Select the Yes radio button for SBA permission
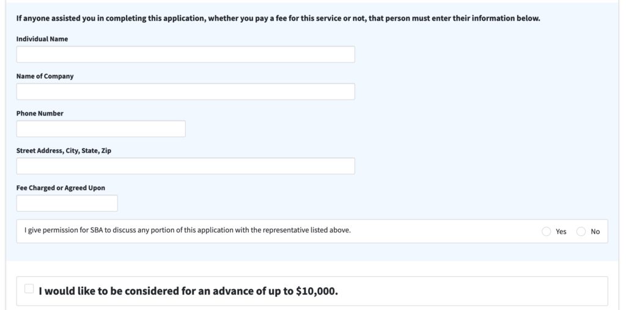Image resolution: width=626 pixels, height=310 pixels. tap(546, 232)
